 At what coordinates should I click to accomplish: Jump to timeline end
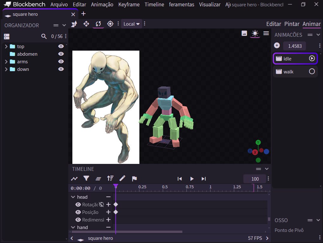[204, 179]
